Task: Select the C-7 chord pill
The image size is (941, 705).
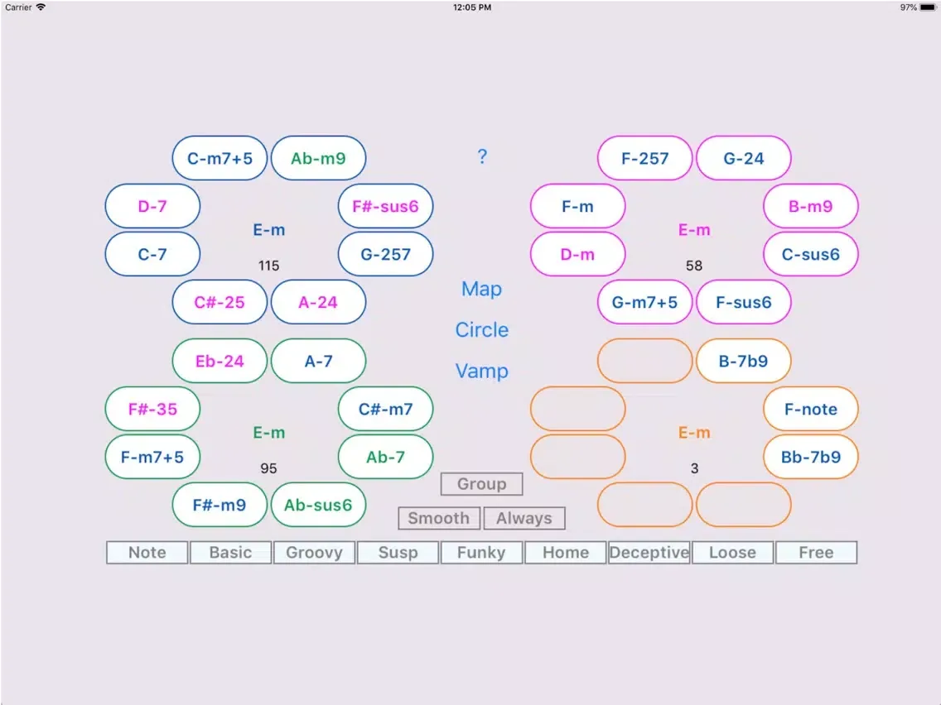Action: tap(152, 254)
